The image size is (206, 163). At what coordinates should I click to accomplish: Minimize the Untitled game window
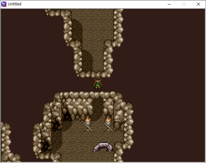pos(169,4)
